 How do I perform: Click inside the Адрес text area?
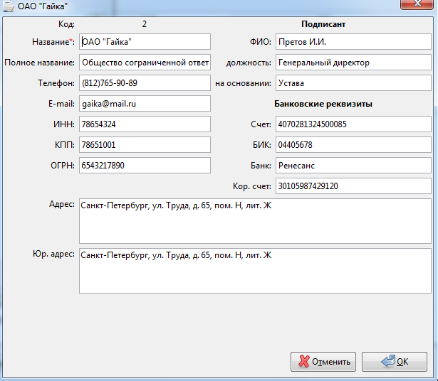tap(254, 221)
